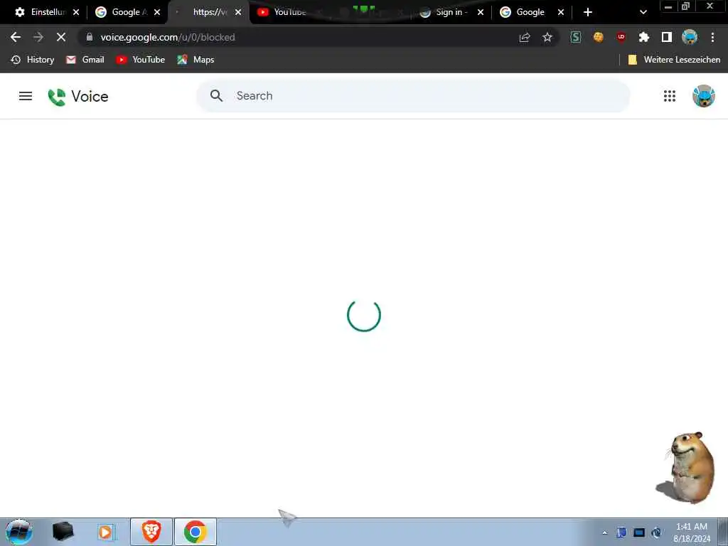Select Chrome on the taskbar

click(x=196, y=532)
